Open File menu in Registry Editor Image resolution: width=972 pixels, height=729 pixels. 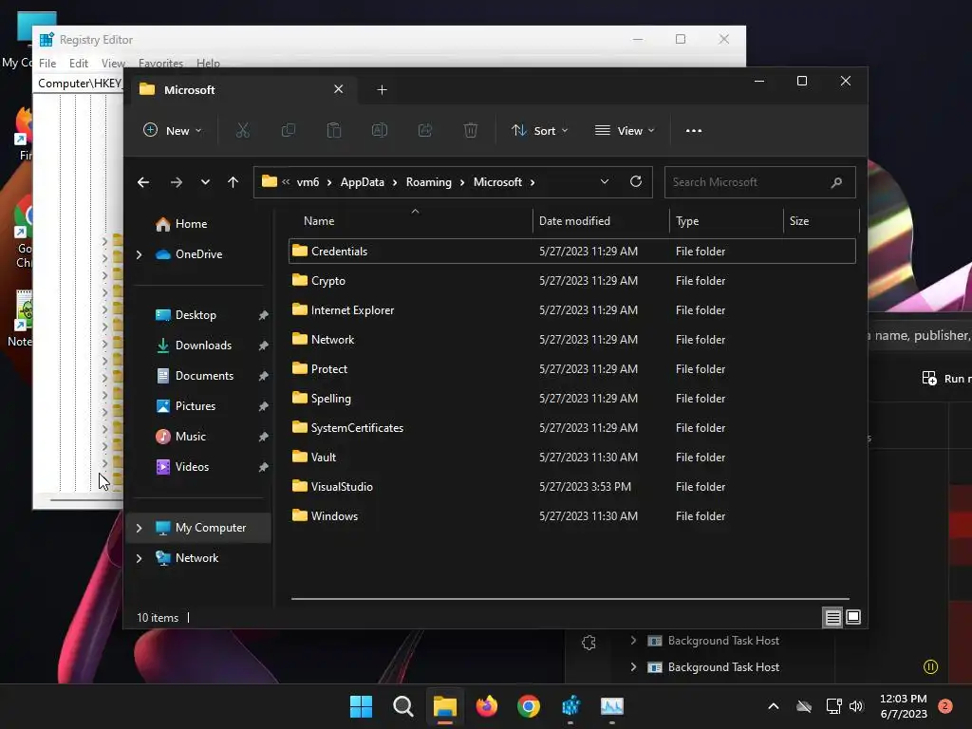[47, 64]
